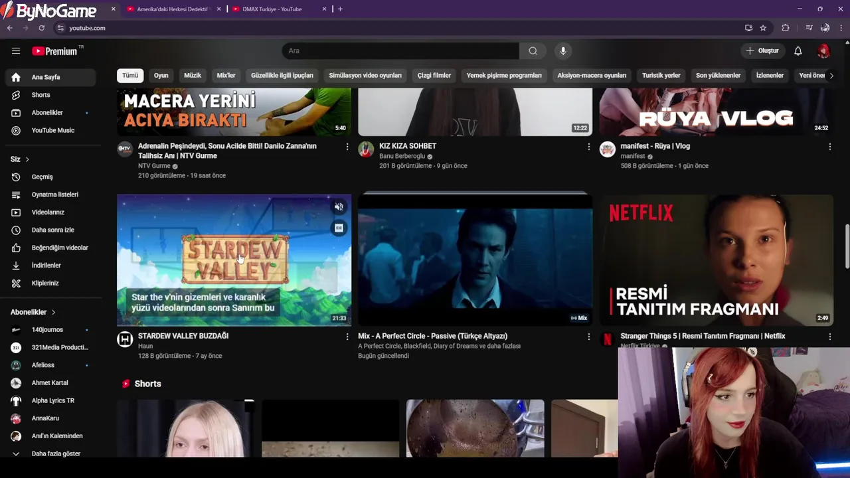The height and width of the screenshot is (478, 850).
Task: Click the search magnifier button
Action: pyautogui.click(x=533, y=51)
